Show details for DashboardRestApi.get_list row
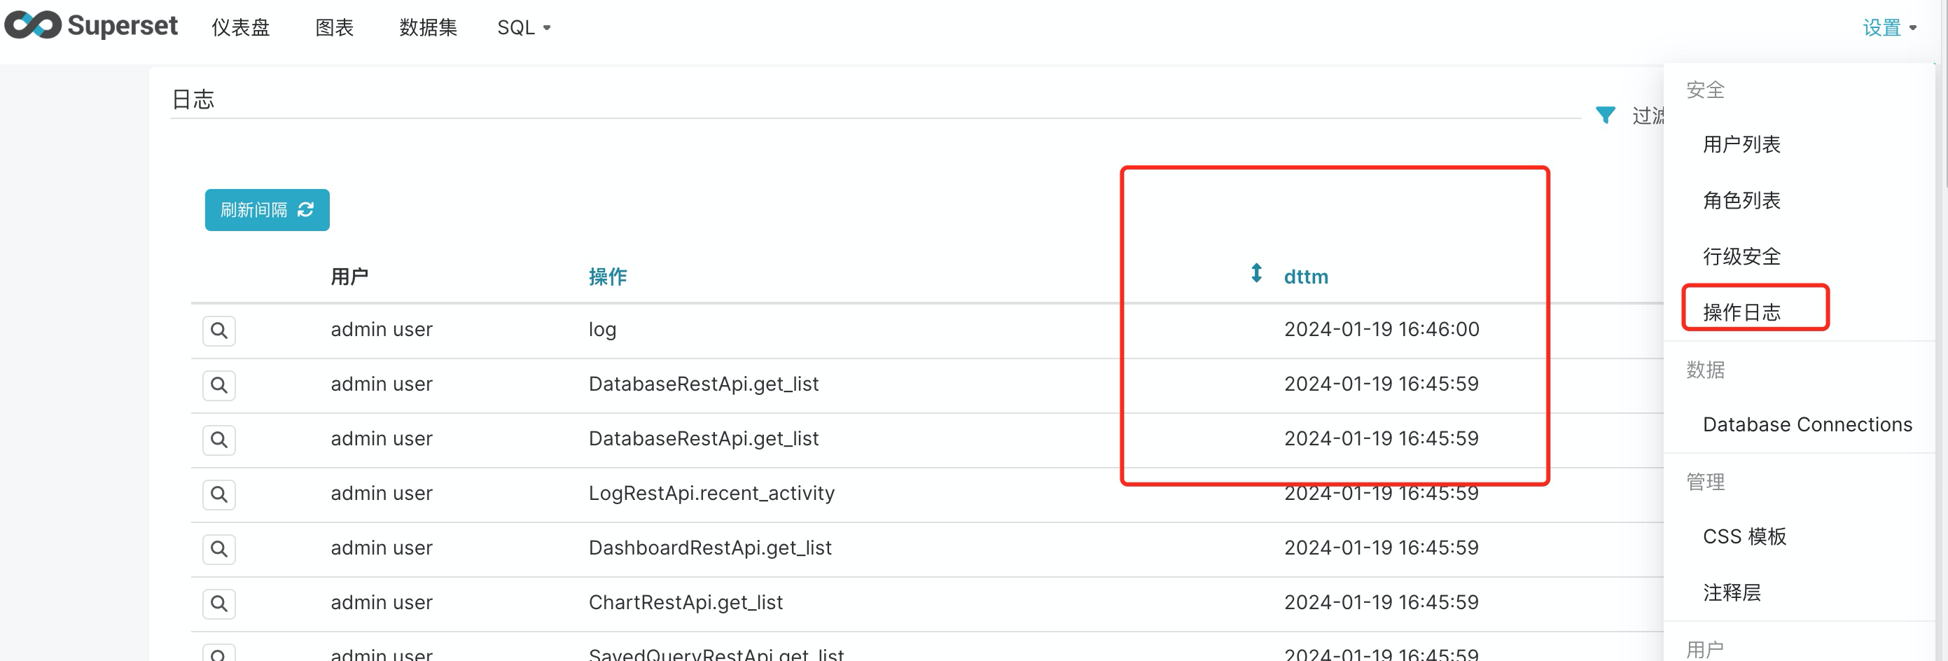The image size is (1948, 661). tap(218, 549)
